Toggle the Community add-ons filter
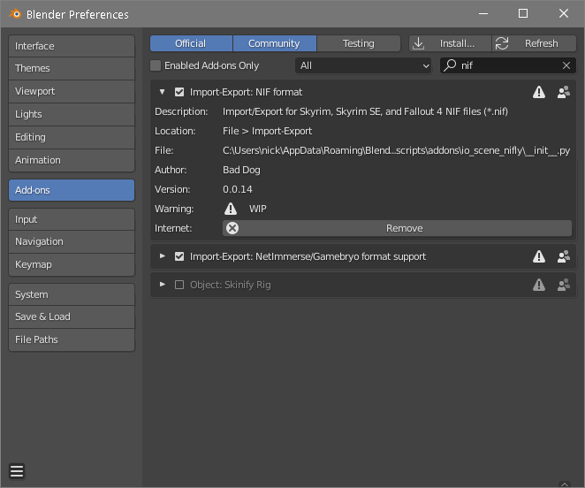Viewport: 585px width, 488px height. (x=275, y=43)
